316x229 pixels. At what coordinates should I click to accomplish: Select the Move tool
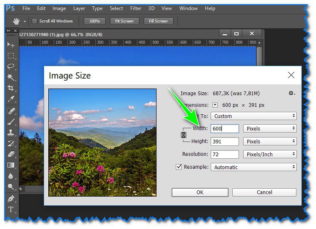pos(11,45)
